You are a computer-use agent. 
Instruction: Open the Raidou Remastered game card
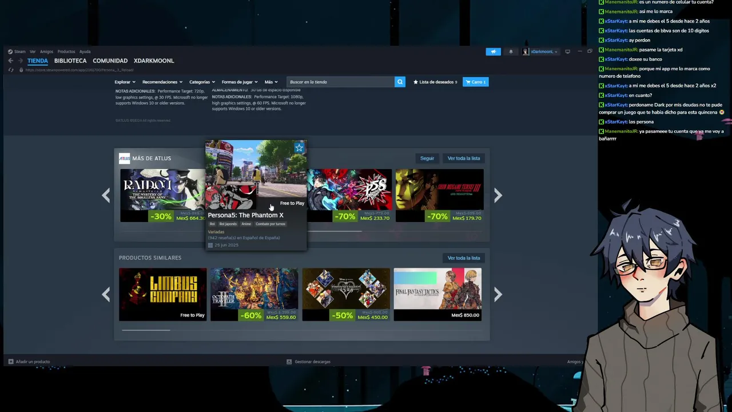[x=162, y=195]
